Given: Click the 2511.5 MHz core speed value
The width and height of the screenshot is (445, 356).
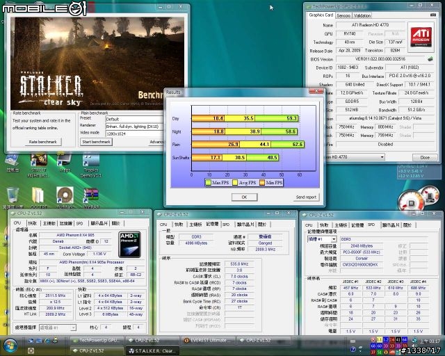Looking at the screenshot, I should click(56, 296).
